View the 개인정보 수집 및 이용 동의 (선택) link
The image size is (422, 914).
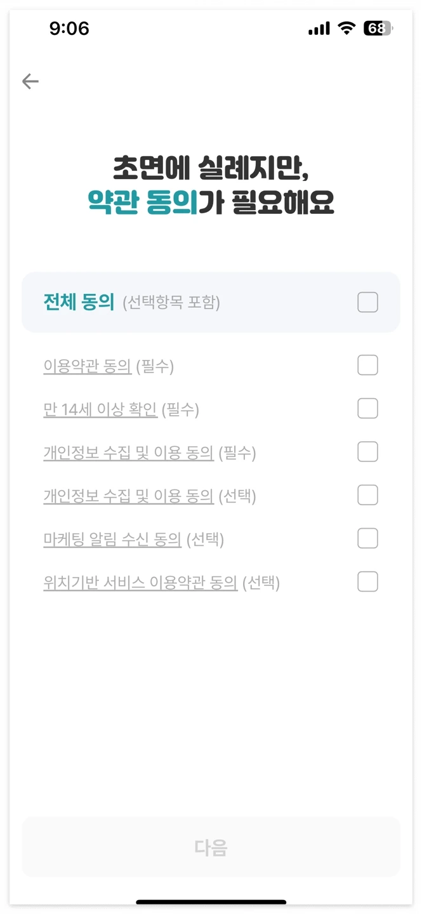pos(128,496)
